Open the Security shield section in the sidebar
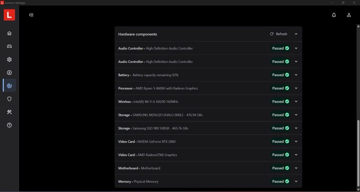Screen dimensions: 360x192 [x=9, y=99]
